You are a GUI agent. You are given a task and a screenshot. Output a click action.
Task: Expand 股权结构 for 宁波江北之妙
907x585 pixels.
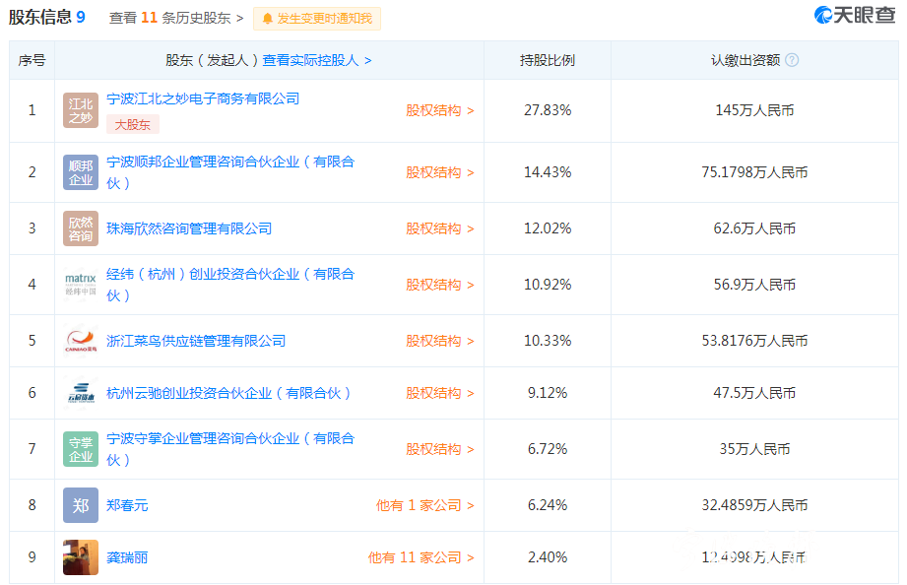(440, 110)
